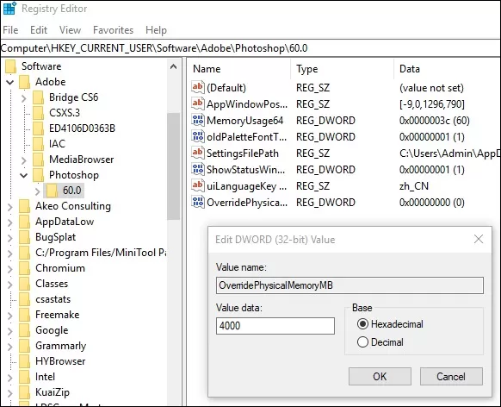Screen dimensions: 501x407
Task: Click the ShowStatusWin... DWORD icon
Action: pyautogui.click(x=198, y=169)
